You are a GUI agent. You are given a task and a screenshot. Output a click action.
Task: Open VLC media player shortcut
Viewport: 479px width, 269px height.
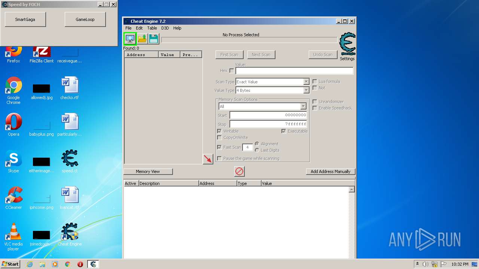tap(13, 237)
